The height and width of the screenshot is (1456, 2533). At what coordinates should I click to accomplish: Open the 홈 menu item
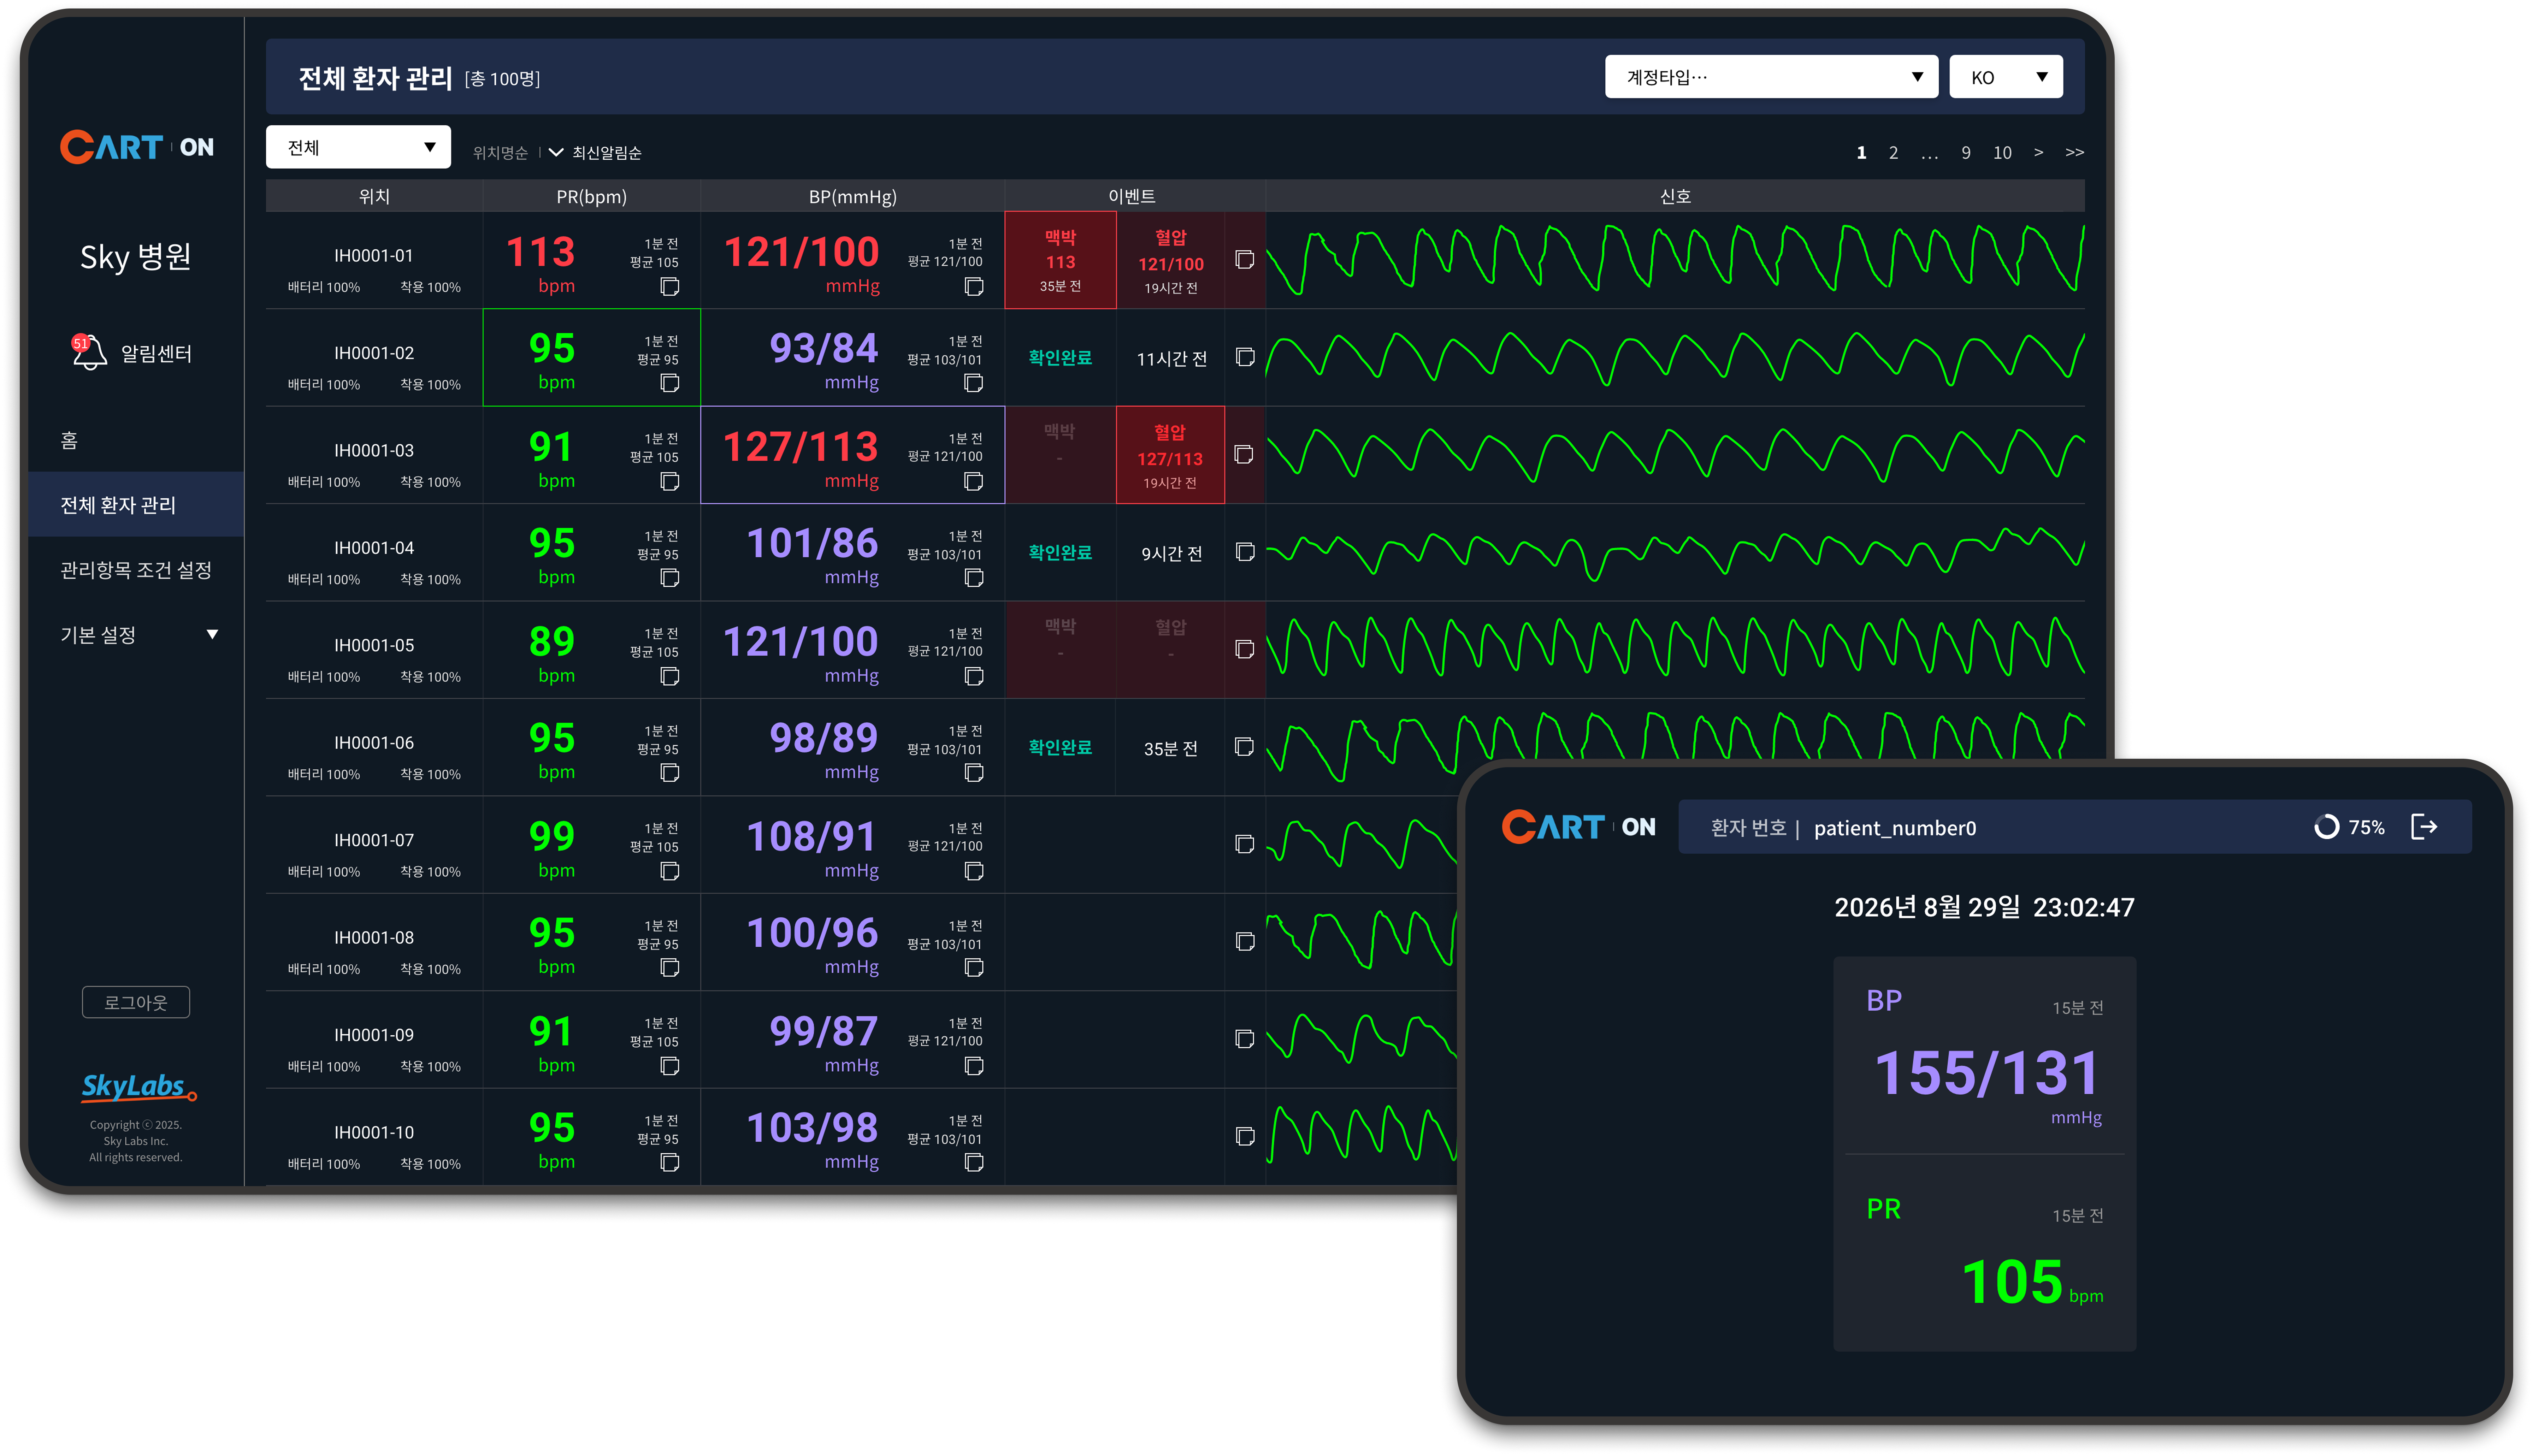(x=69, y=440)
